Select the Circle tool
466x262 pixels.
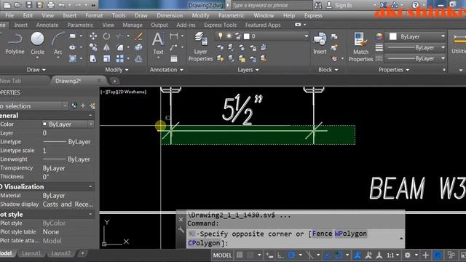37,44
